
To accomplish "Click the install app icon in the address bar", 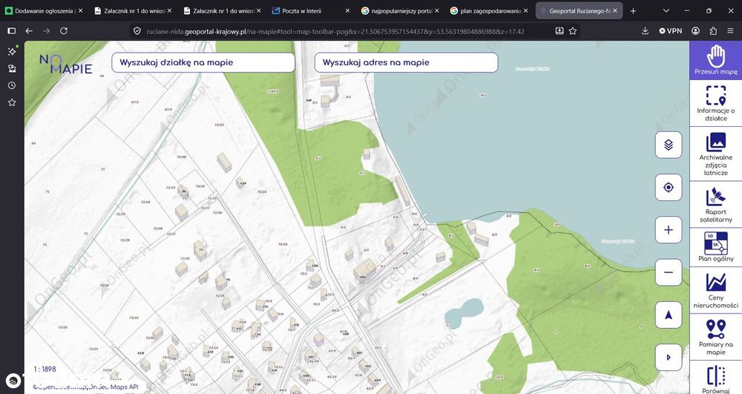I will (559, 30).
